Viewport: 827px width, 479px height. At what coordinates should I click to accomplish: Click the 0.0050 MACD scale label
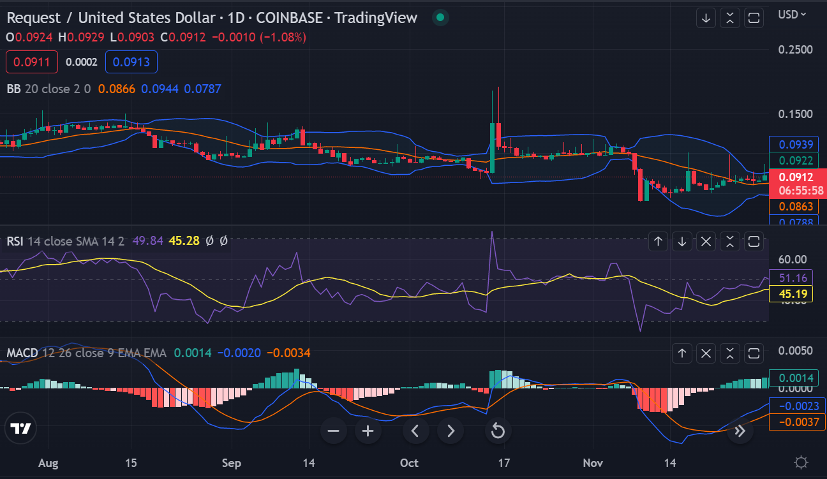pyautogui.click(x=796, y=351)
